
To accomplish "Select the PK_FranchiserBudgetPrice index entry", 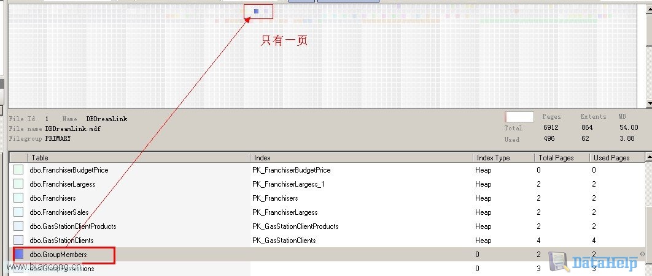I will pos(291,170).
